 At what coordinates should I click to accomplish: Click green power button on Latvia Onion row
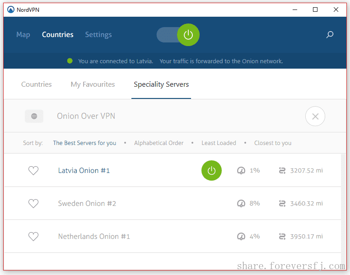[x=211, y=171]
